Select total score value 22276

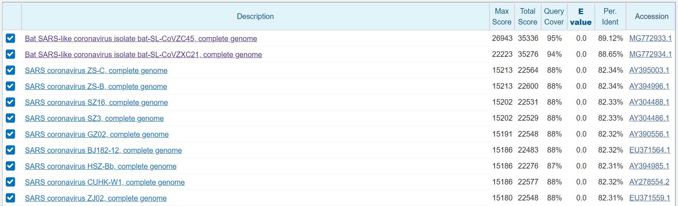(528, 166)
